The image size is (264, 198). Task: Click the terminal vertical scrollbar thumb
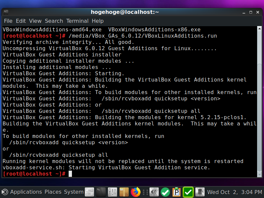pyautogui.click(x=259, y=118)
